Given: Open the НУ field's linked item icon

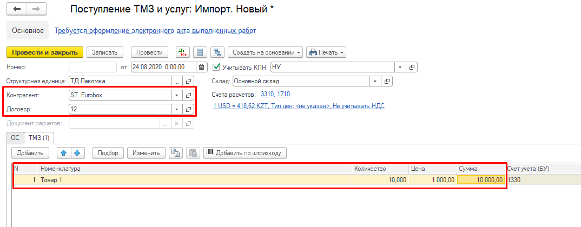Looking at the screenshot, I should pyautogui.click(x=411, y=68).
